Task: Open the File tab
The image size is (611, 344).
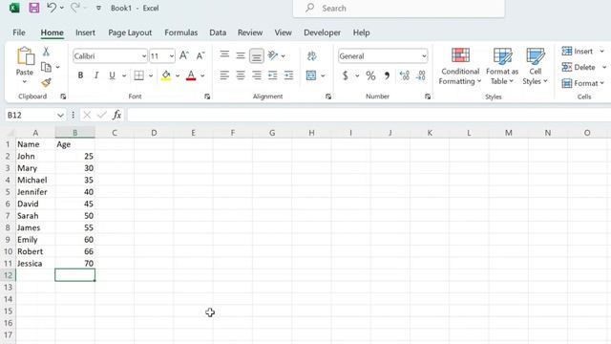Action: tap(19, 32)
